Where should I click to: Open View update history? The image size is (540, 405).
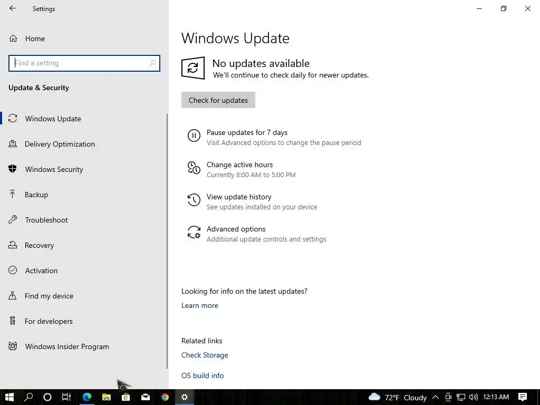point(252,201)
